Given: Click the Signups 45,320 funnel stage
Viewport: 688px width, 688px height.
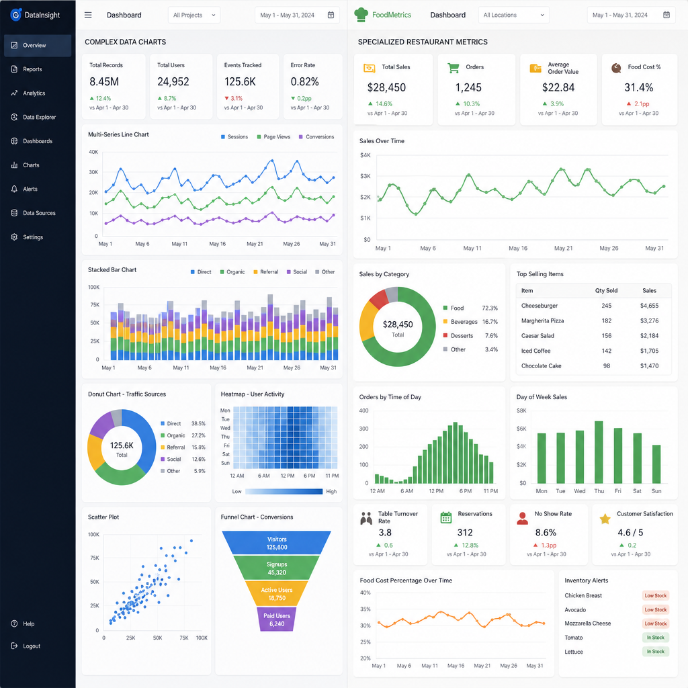Looking at the screenshot, I should 276,568.
